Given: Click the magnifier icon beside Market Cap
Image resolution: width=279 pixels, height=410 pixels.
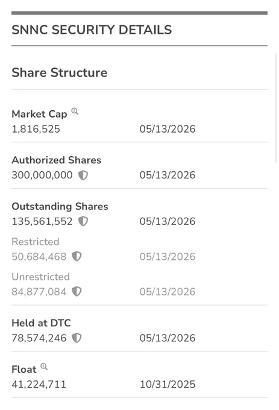Looking at the screenshot, I should [x=75, y=112].
